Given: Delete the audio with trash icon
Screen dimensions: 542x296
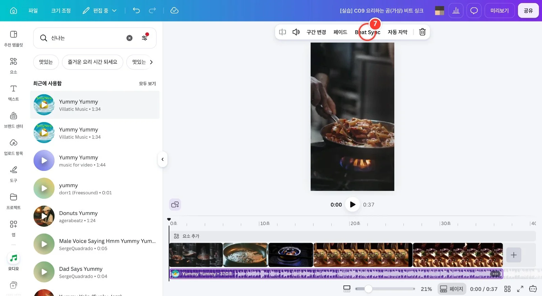Looking at the screenshot, I should 422,32.
